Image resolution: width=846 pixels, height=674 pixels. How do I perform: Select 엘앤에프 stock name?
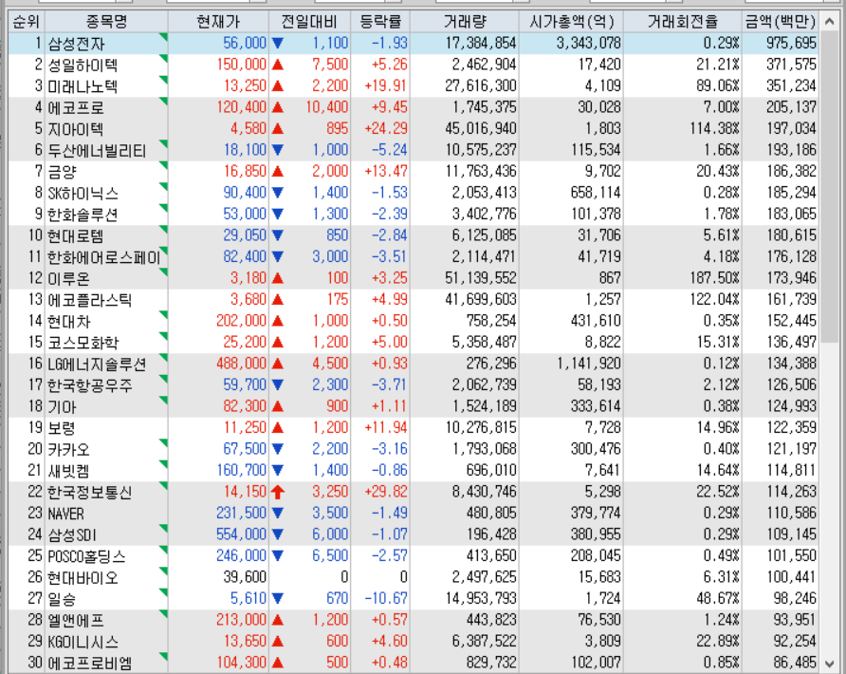click(x=76, y=620)
